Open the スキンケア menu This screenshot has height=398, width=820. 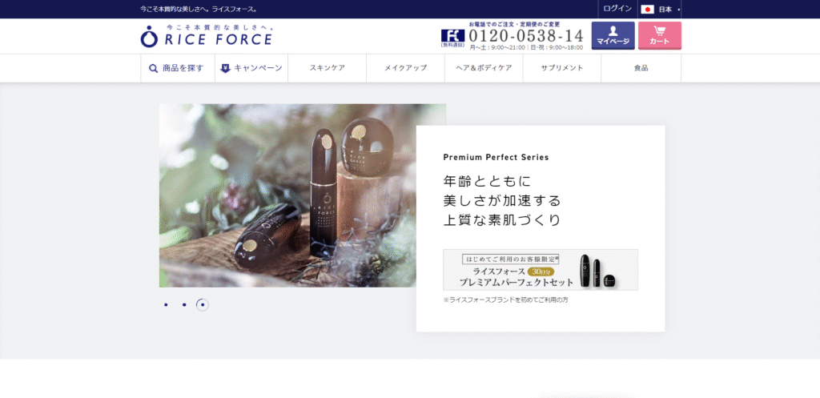[x=328, y=68]
